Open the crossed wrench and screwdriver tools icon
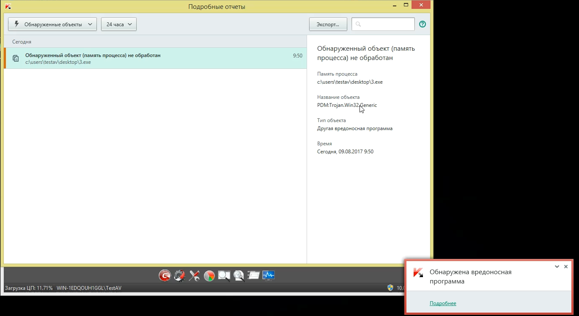This screenshot has width=579, height=316. coord(195,276)
